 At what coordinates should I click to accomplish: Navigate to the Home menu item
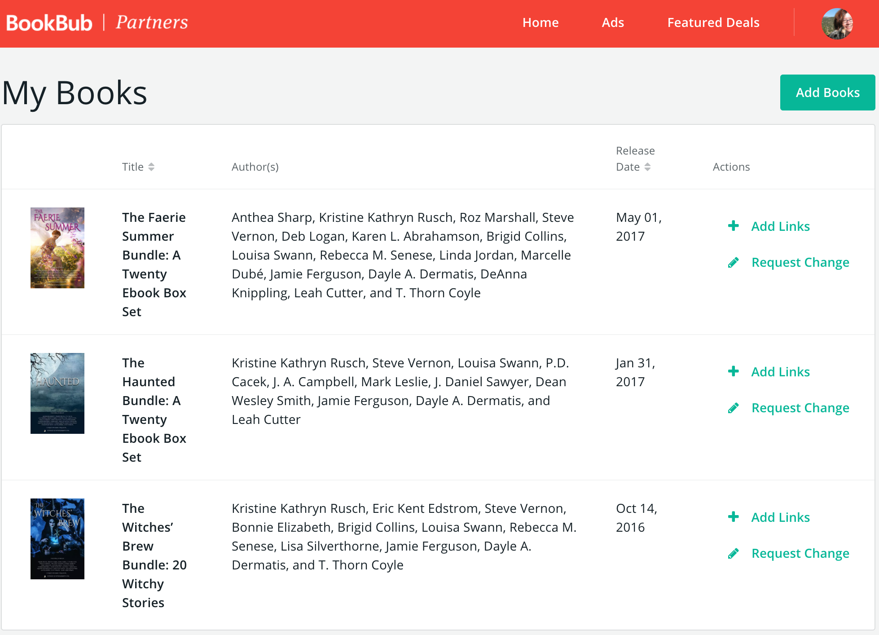tap(541, 22)
